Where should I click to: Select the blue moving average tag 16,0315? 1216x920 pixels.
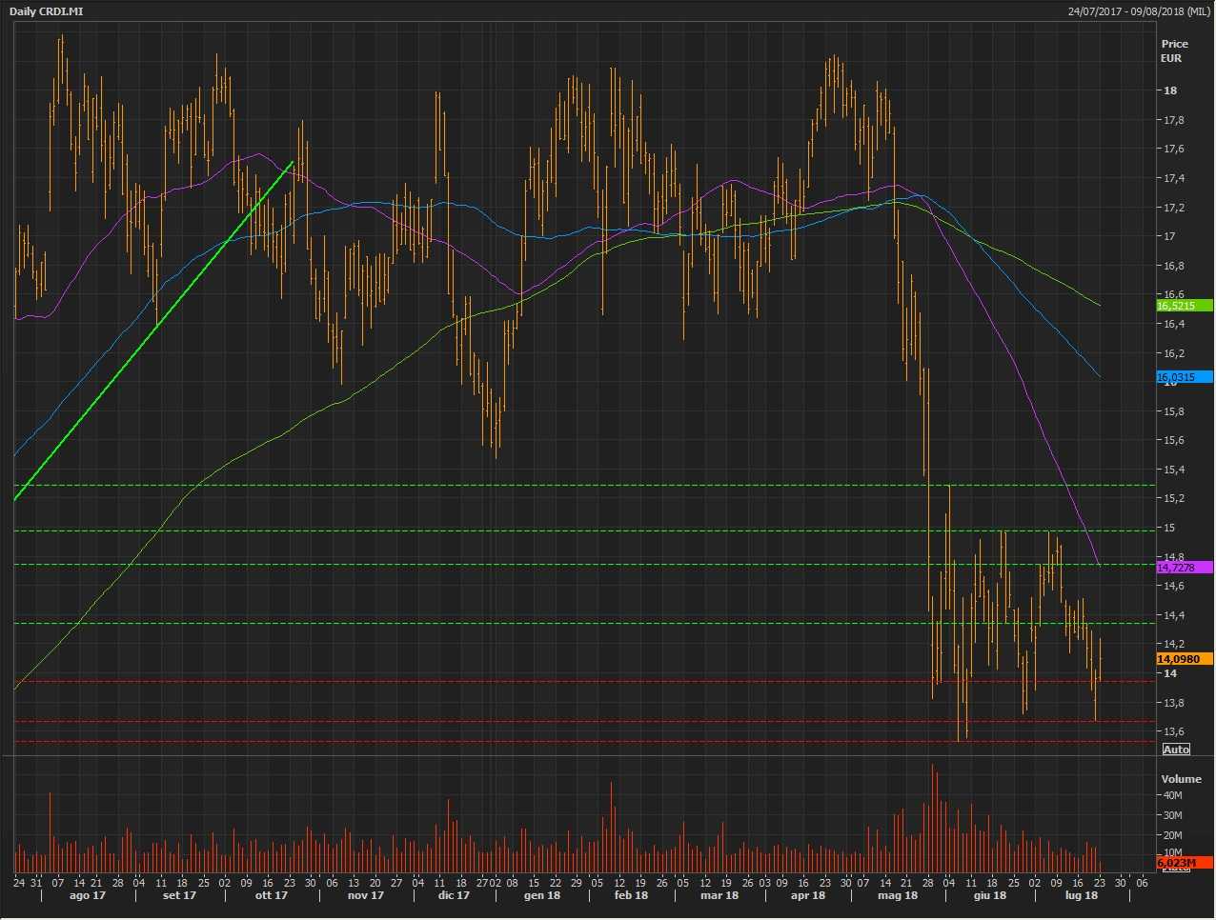click(x=1184, y=378)
